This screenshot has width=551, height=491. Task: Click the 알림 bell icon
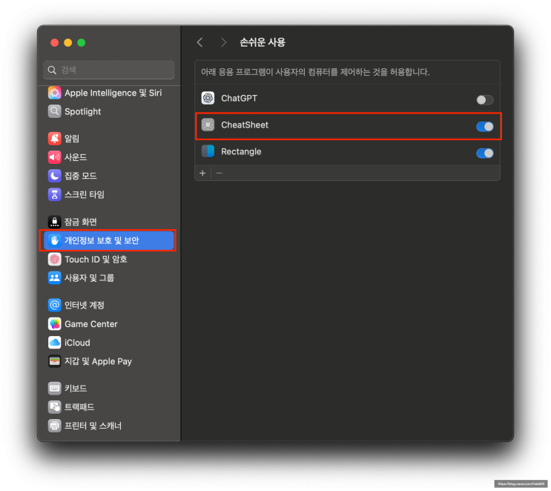(54, 139)
